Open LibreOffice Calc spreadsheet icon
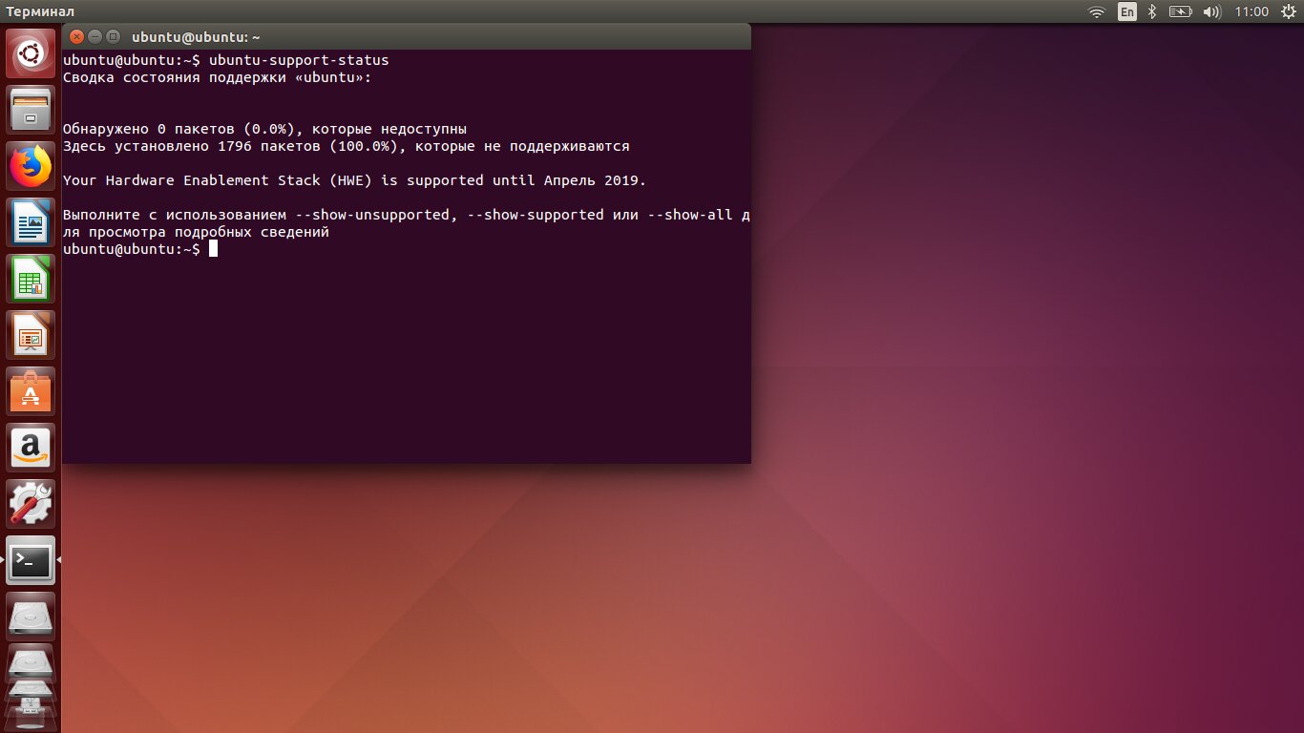 [32, 280]
